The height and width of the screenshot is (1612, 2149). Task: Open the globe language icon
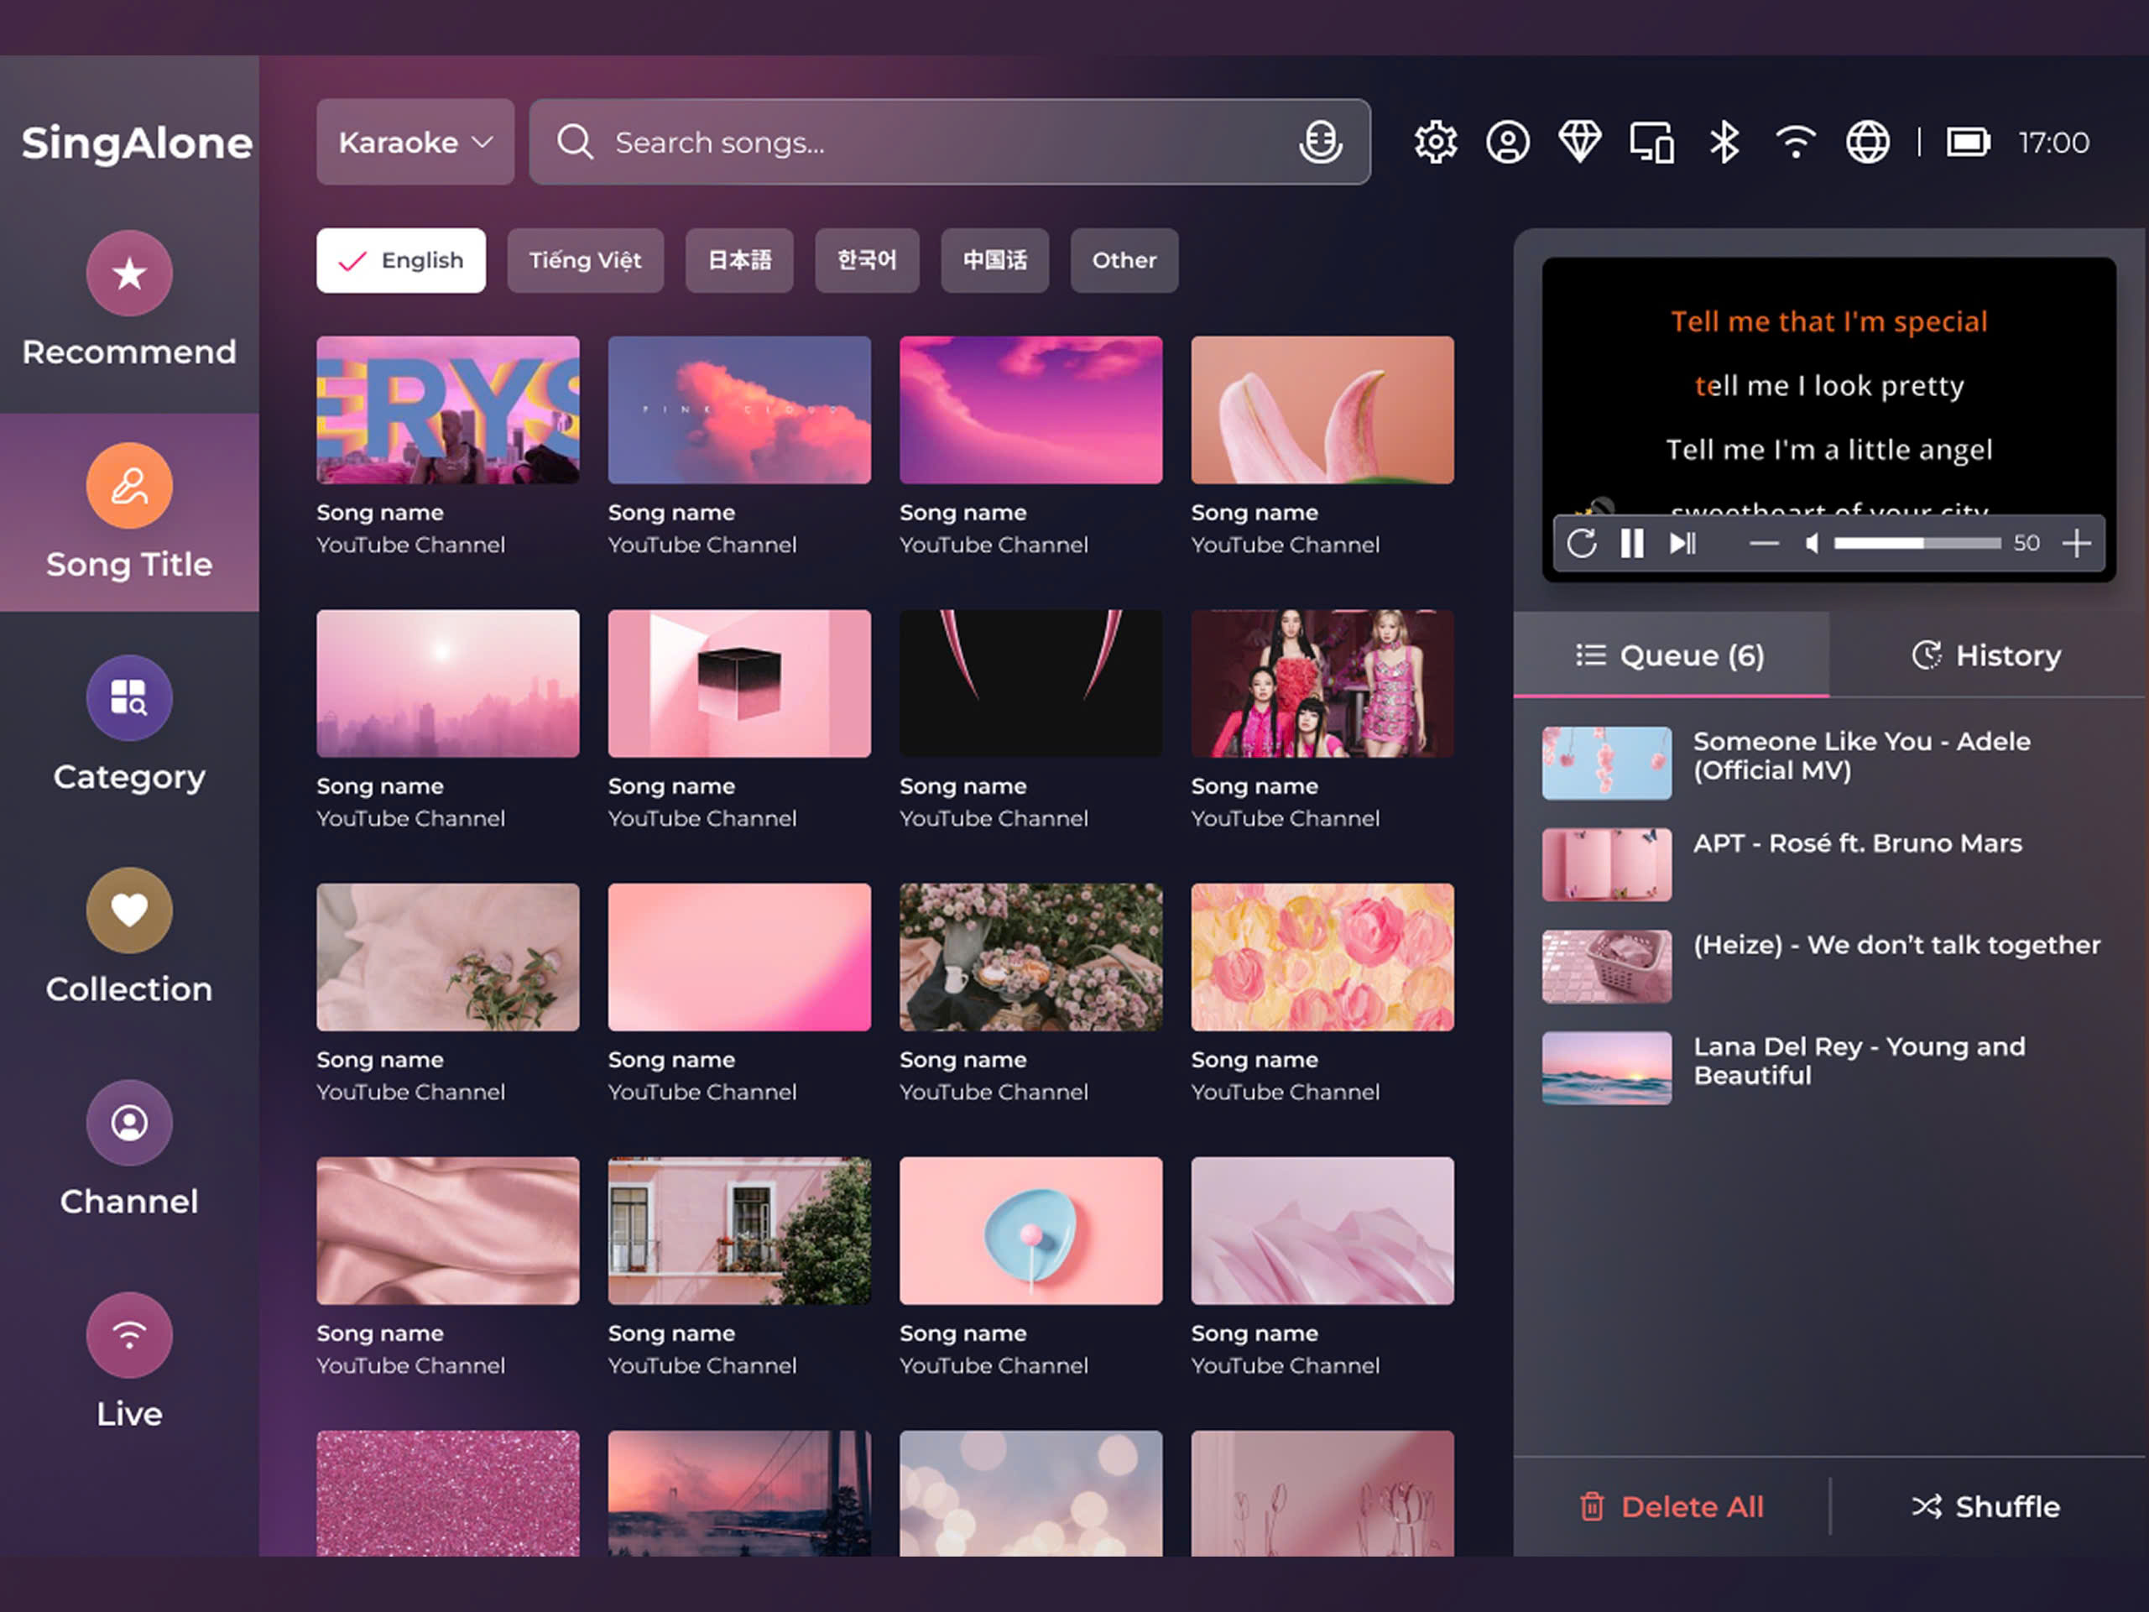(x=1867, y=143)
